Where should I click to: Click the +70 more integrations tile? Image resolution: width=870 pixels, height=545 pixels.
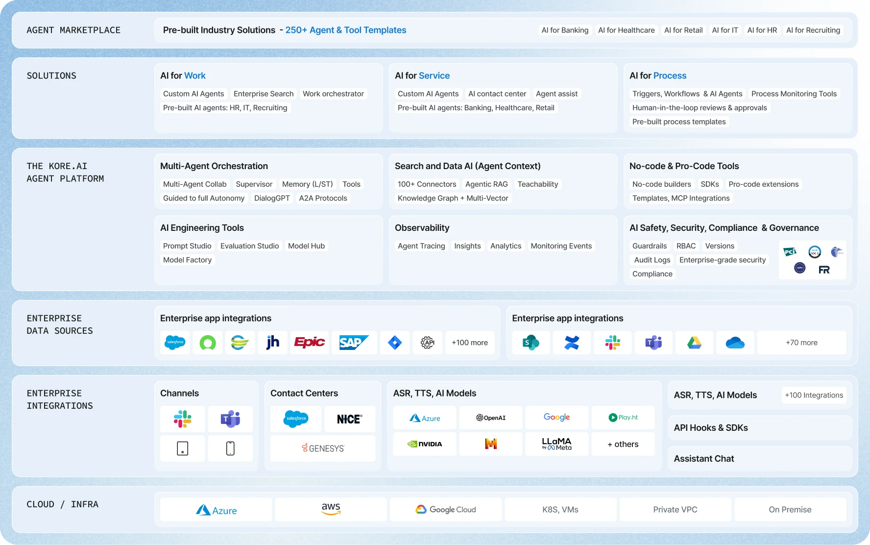coord(801,343)
